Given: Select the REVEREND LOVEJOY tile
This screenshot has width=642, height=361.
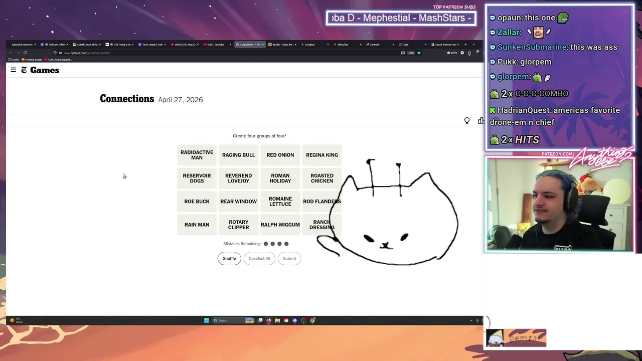Looking at the screenshot, I should (x=238, y=178).
